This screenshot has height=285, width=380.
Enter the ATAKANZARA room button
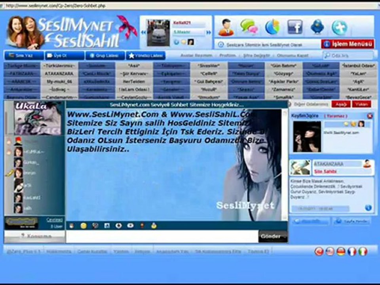click(59, 74)
